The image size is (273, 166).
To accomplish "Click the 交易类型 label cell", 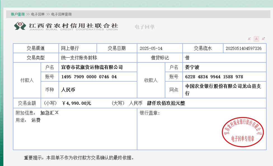I will [x=36, y=58].
